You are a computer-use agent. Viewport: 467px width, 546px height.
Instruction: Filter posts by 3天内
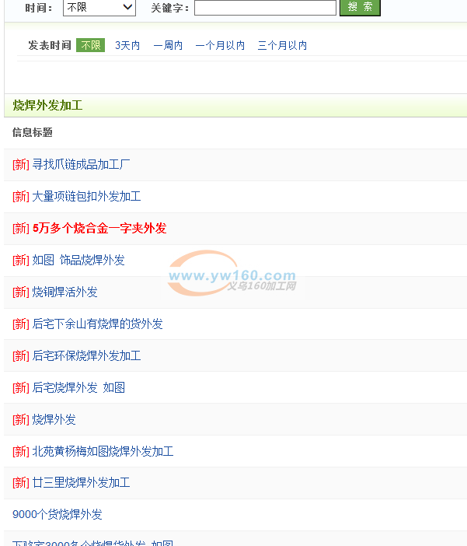tap(127, 46)
